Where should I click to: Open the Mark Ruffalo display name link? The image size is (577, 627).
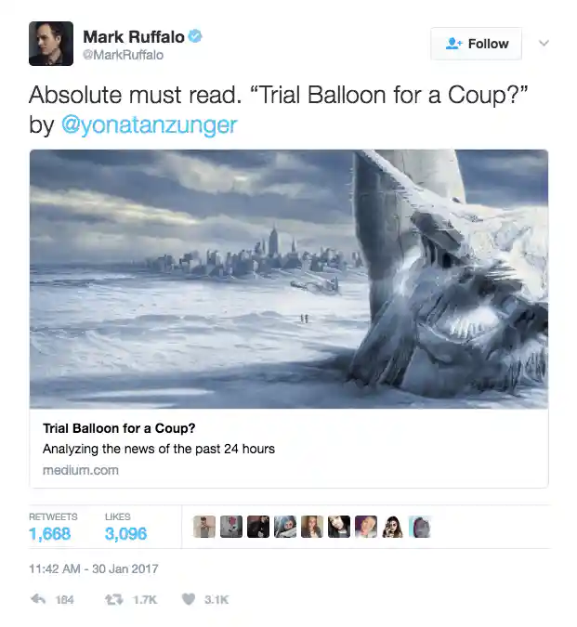coord(134,37)
